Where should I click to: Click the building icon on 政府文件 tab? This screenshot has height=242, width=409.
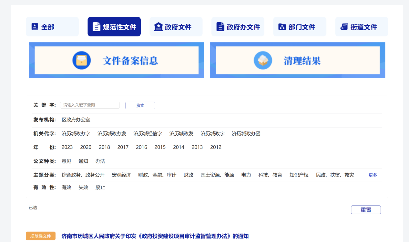pos(158,27)
